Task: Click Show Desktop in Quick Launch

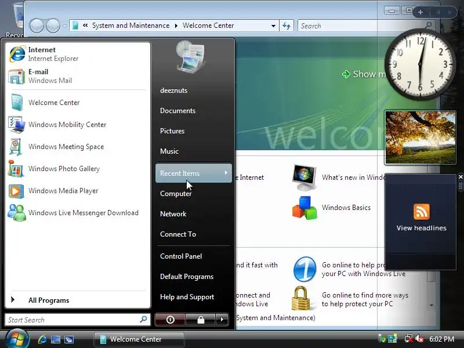Action: (x=56, y=339)
